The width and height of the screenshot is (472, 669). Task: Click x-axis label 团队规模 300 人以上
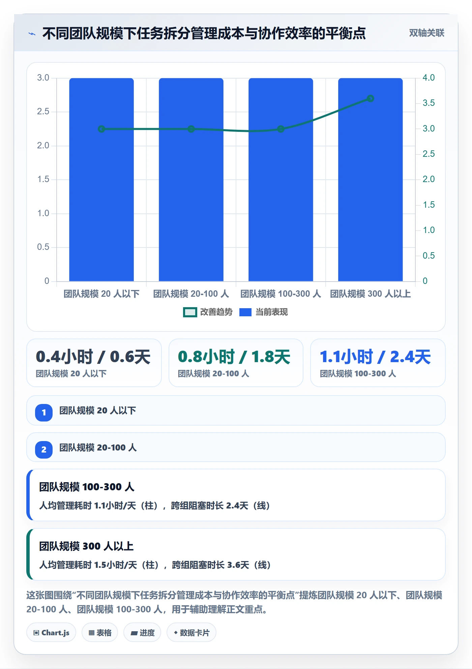click(x=371, y=294)
